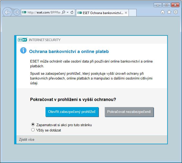Minimize the browser window
This screenshot has height=163, width=182.
(158, 5)
